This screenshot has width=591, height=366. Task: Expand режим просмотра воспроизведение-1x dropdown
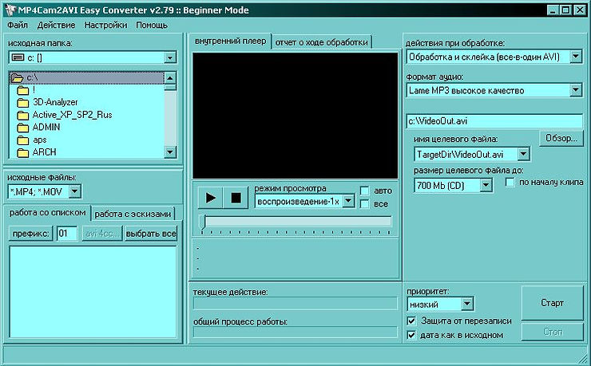[x=349, y=201]
